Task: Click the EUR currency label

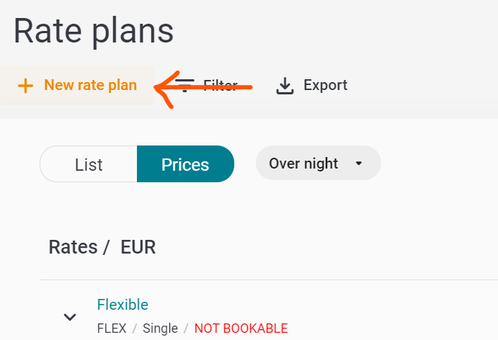Action: [x=138, y=247]
